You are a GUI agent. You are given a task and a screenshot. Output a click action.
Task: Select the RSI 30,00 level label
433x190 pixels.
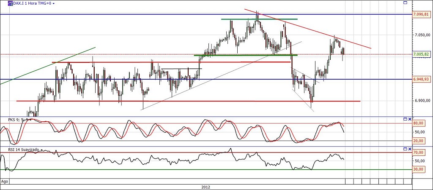[x=418, y=169]
